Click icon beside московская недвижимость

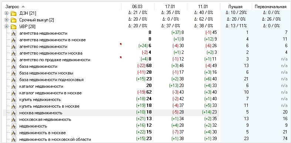tap(14, 119)
